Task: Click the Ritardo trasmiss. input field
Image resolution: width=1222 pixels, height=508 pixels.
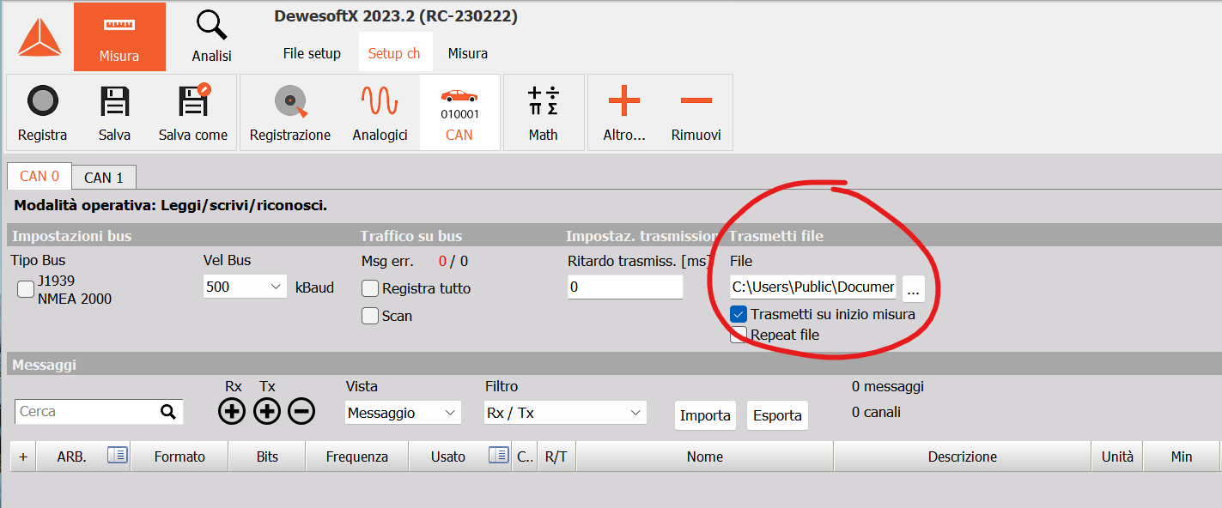Action: click(625, 287)
